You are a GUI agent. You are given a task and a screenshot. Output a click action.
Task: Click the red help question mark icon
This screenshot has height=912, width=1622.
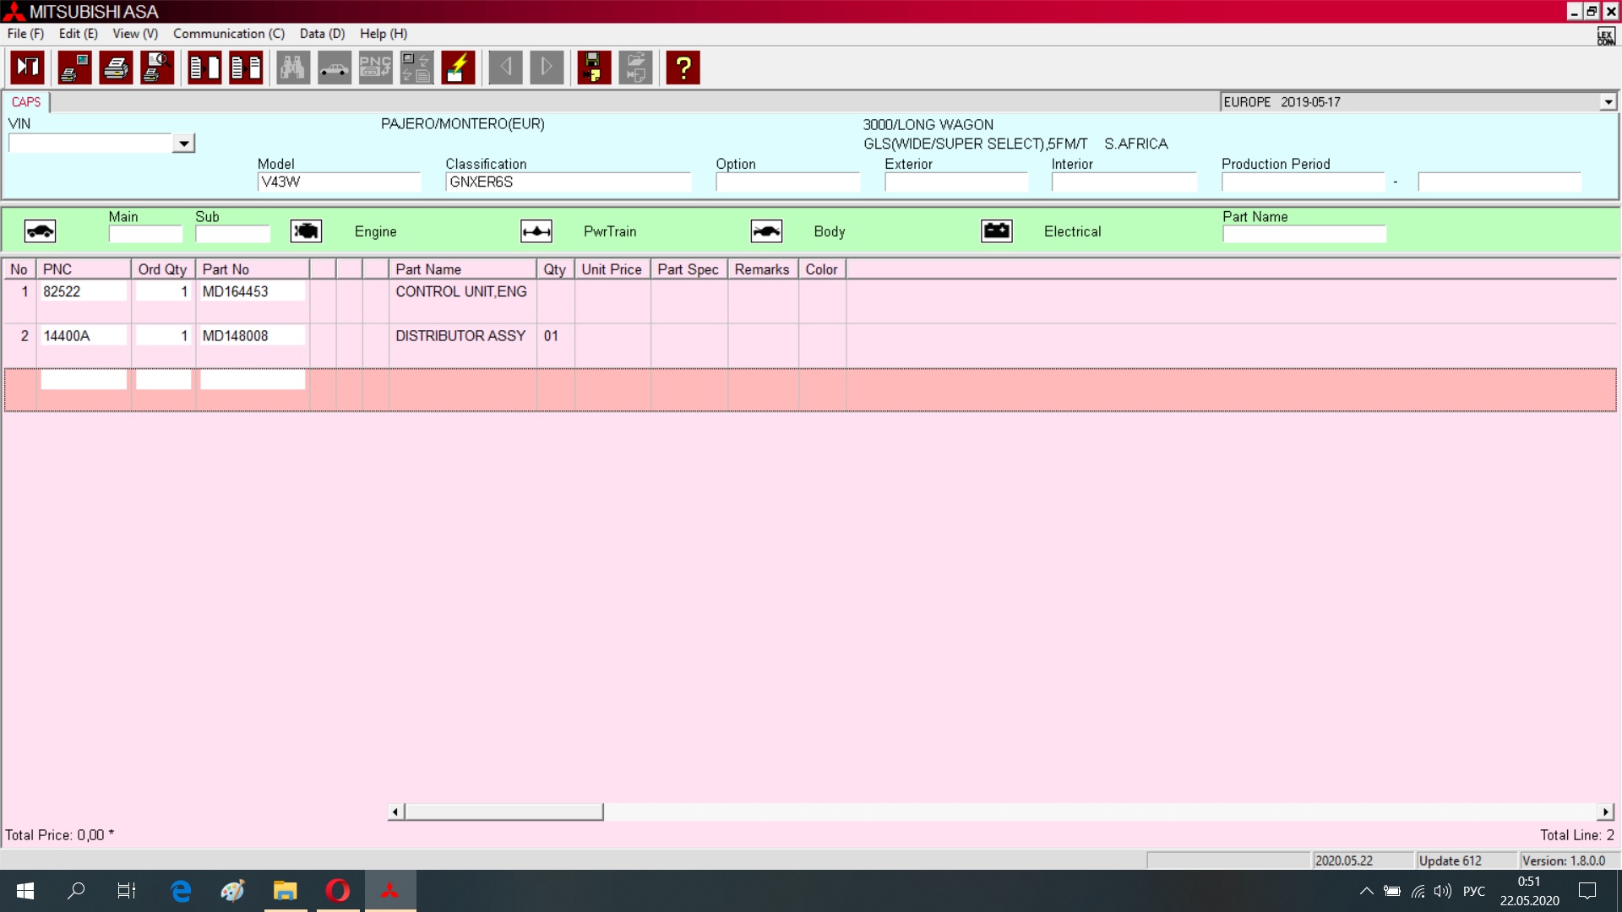683,68
